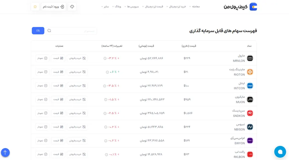This screenshot has width=289, height=160.
Task: Click the EWYON logo icon
Action: click(x=250, y=141)
